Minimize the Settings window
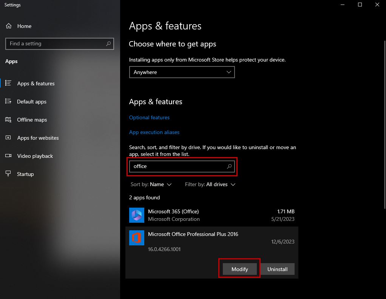 [343, 5]
